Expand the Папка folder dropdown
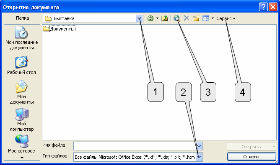280x165 pixels. (140, 18)
